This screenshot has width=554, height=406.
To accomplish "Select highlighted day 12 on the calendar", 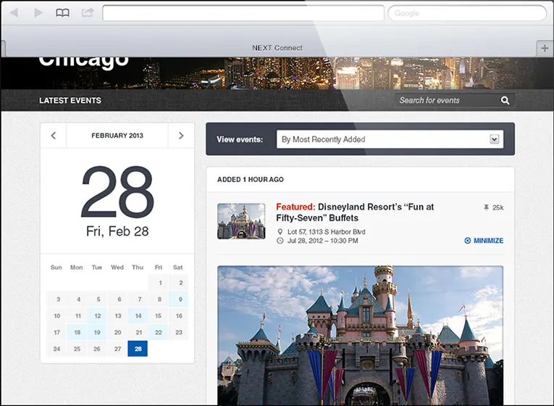I will point(98,316).
